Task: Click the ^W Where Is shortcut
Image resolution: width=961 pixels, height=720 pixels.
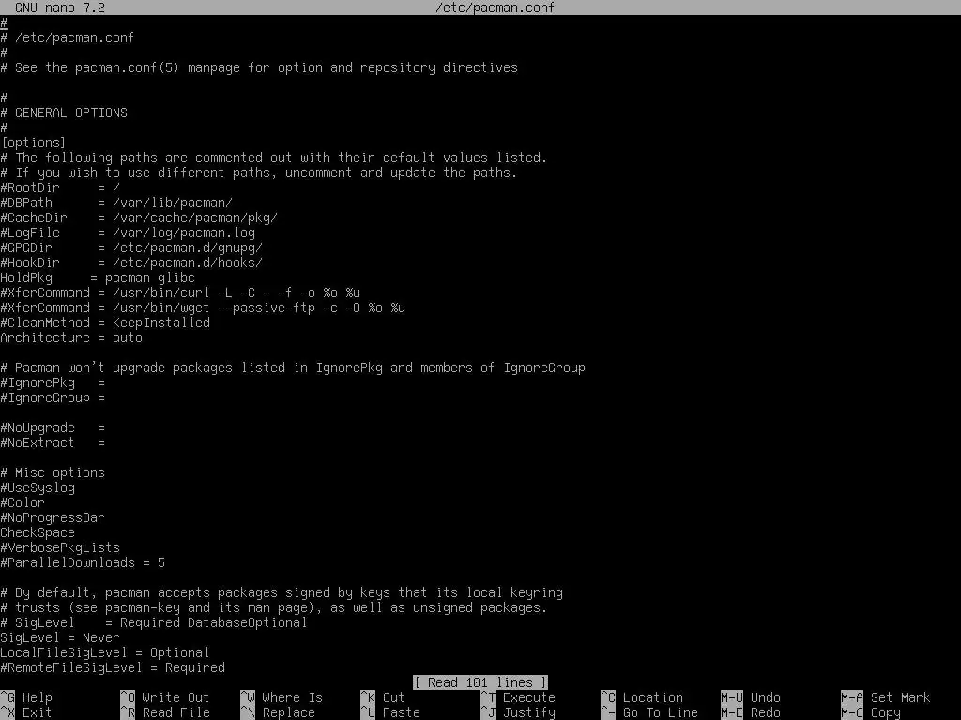Action: coord(282,697)
